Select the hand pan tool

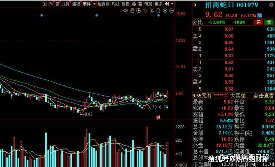tap(132, 11)
